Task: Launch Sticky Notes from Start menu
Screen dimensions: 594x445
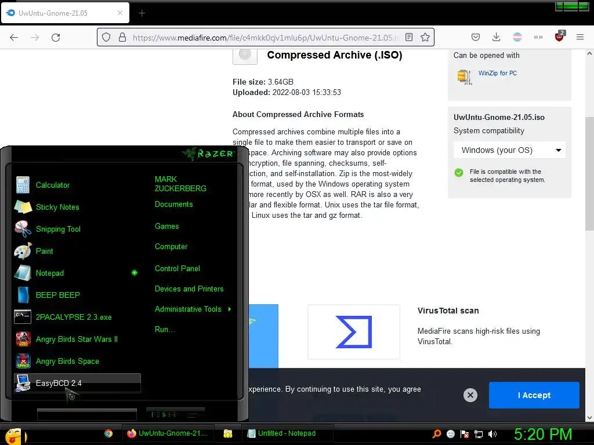Action: tap(77, 207)
